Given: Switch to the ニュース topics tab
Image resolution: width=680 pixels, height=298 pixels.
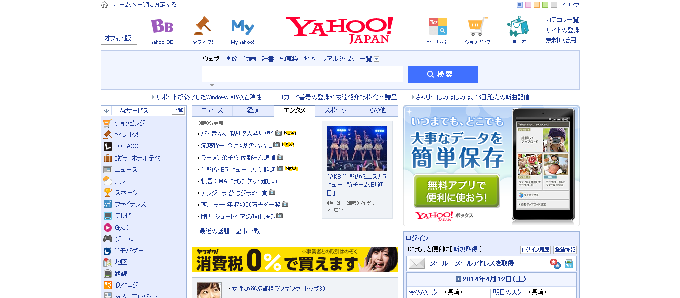Looking at the screenshot, I should pos(212,110).
